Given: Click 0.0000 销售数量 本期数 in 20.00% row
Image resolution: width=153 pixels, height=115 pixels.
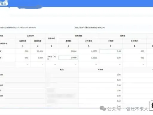Looking at the screenshot, I should 74,51.
